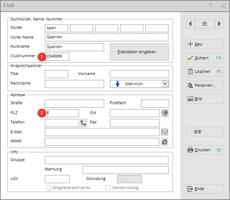This screenshot has width=230, height=200.
Task: Close dialog with the Ende button
Action: pos(205,189)
